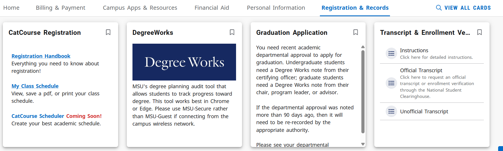Screen dimensions: 503x151
Task: Open the Billing & Payment tab
Action: pyautogui.click(x=60, y=8)
